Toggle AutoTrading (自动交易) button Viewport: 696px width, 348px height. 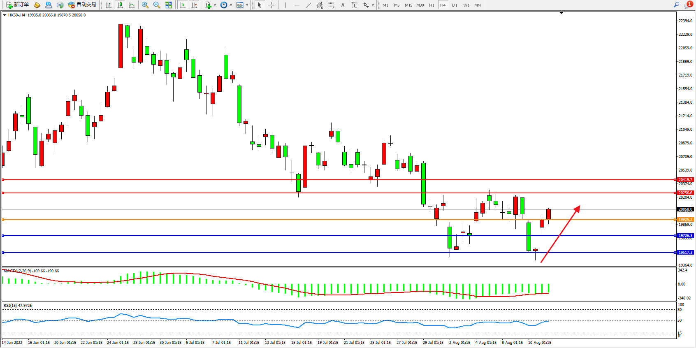click(82, 5)
